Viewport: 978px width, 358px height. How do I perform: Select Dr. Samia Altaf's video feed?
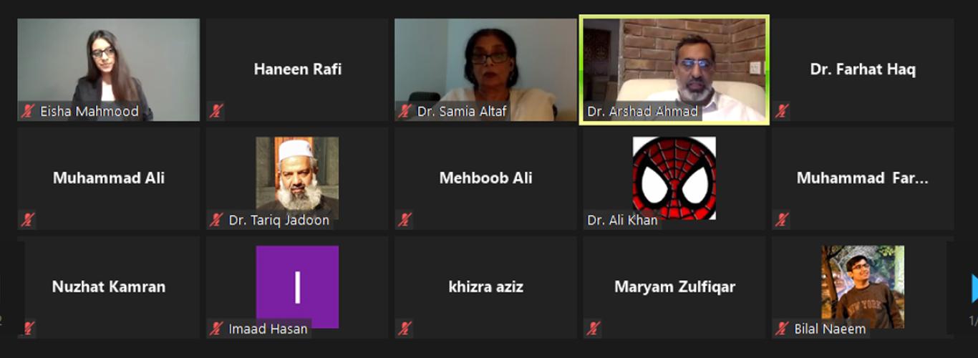click(x=485, y=69)
